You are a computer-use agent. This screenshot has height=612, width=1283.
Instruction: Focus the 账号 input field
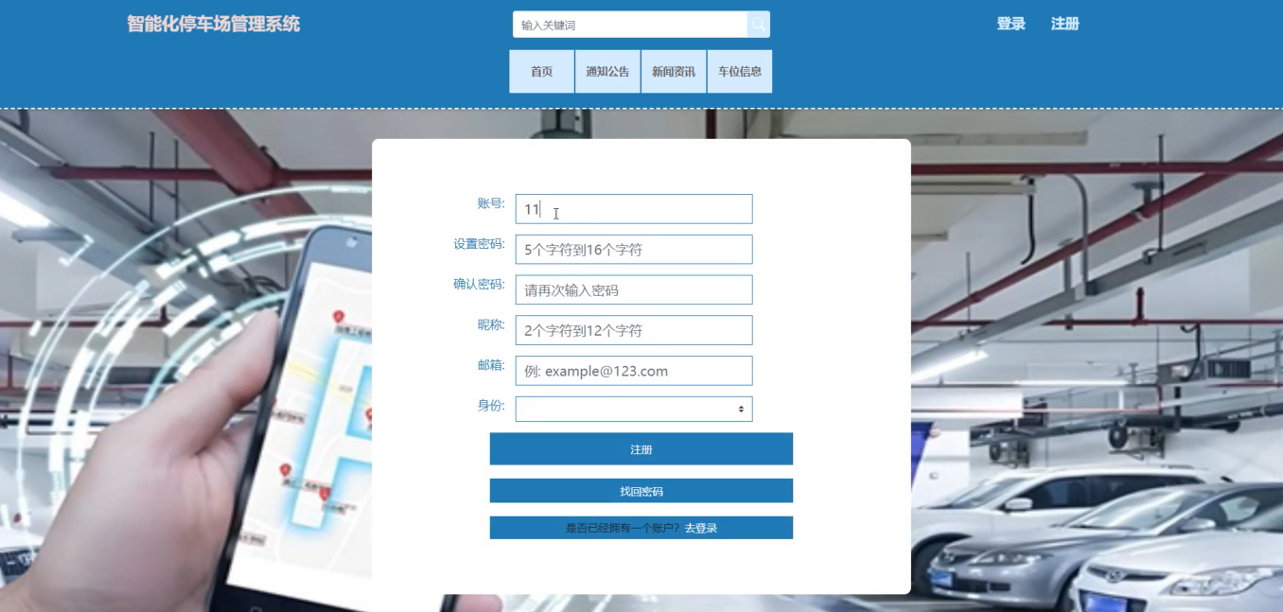click(x=634, y=209)
